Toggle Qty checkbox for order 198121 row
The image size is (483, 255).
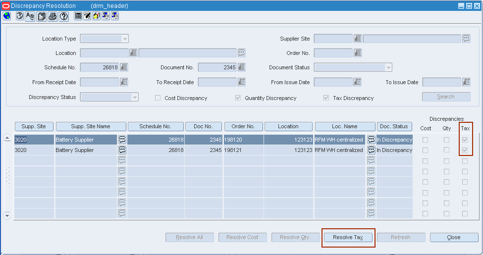[x=446, y=150]
